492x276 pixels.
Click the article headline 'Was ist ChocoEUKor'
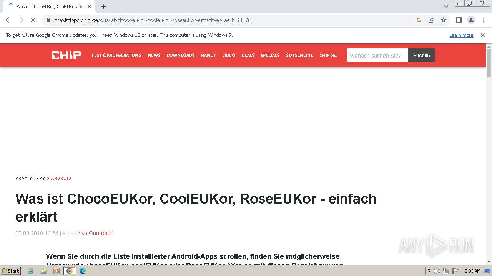coord(196,208)
